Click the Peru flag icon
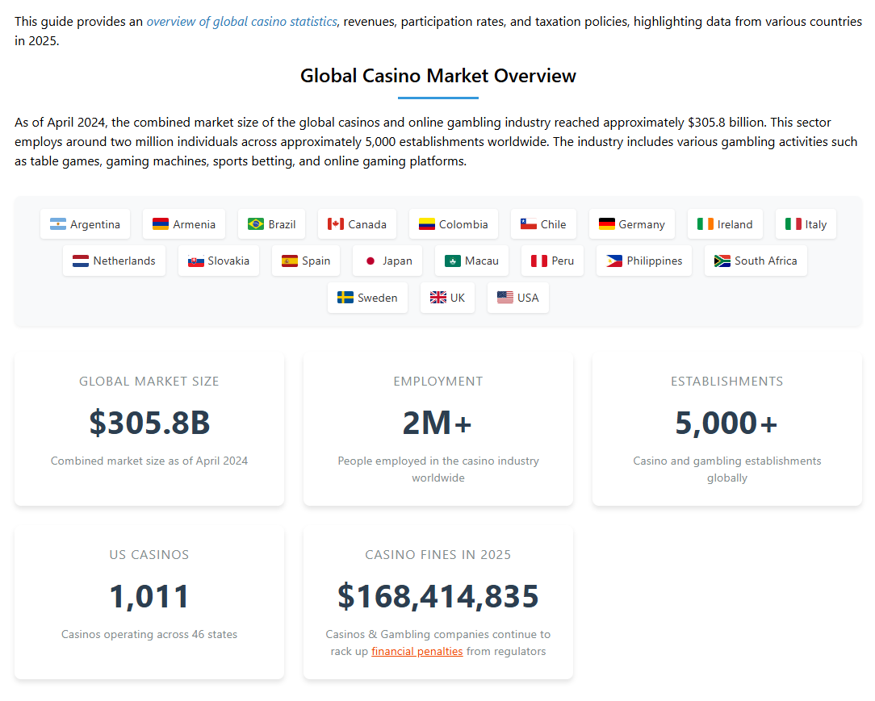875x701 pixels. point(539,261)
